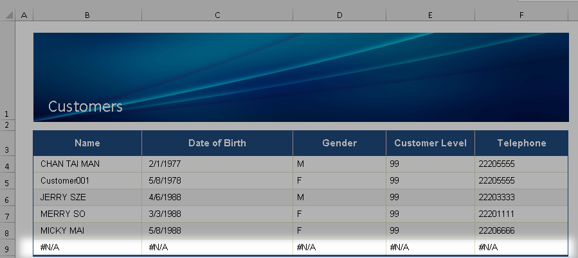Select row 4 header

[x=8, y=166]
